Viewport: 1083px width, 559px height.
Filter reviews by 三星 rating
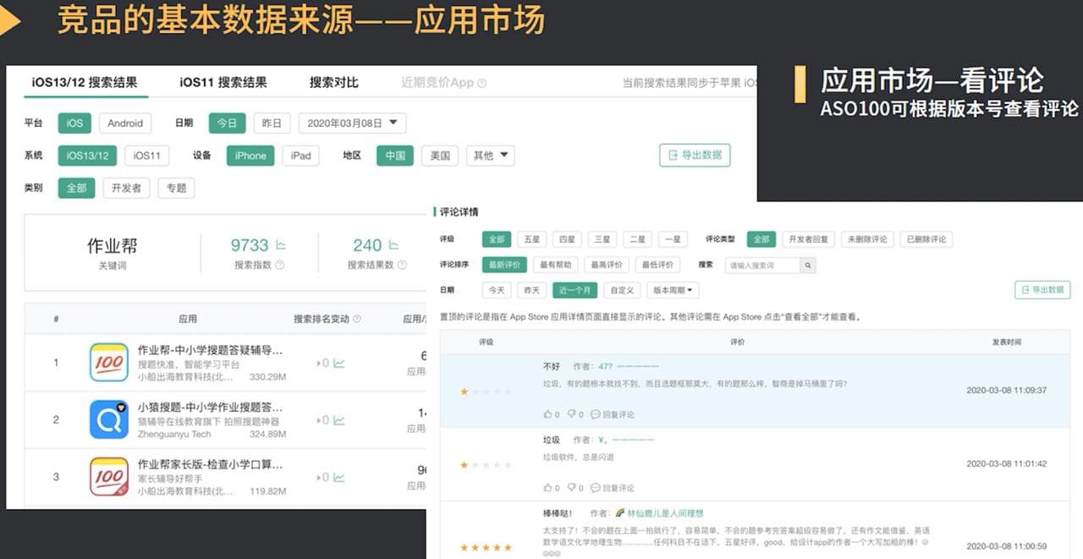602,239
